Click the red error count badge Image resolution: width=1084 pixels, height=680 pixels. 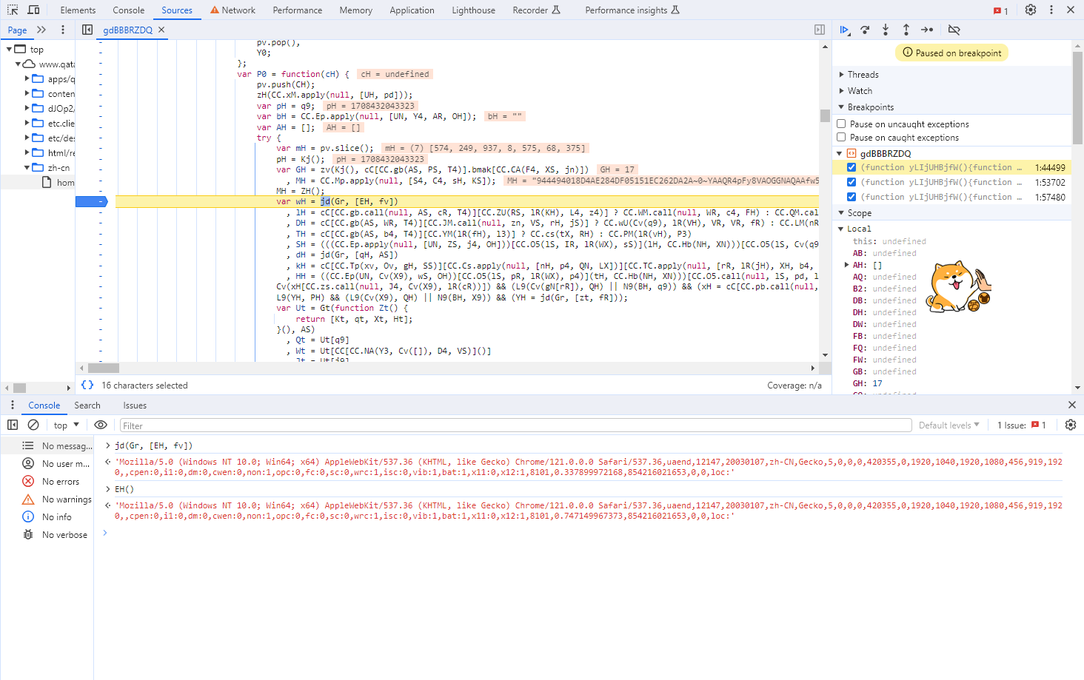click(1001, 10)
